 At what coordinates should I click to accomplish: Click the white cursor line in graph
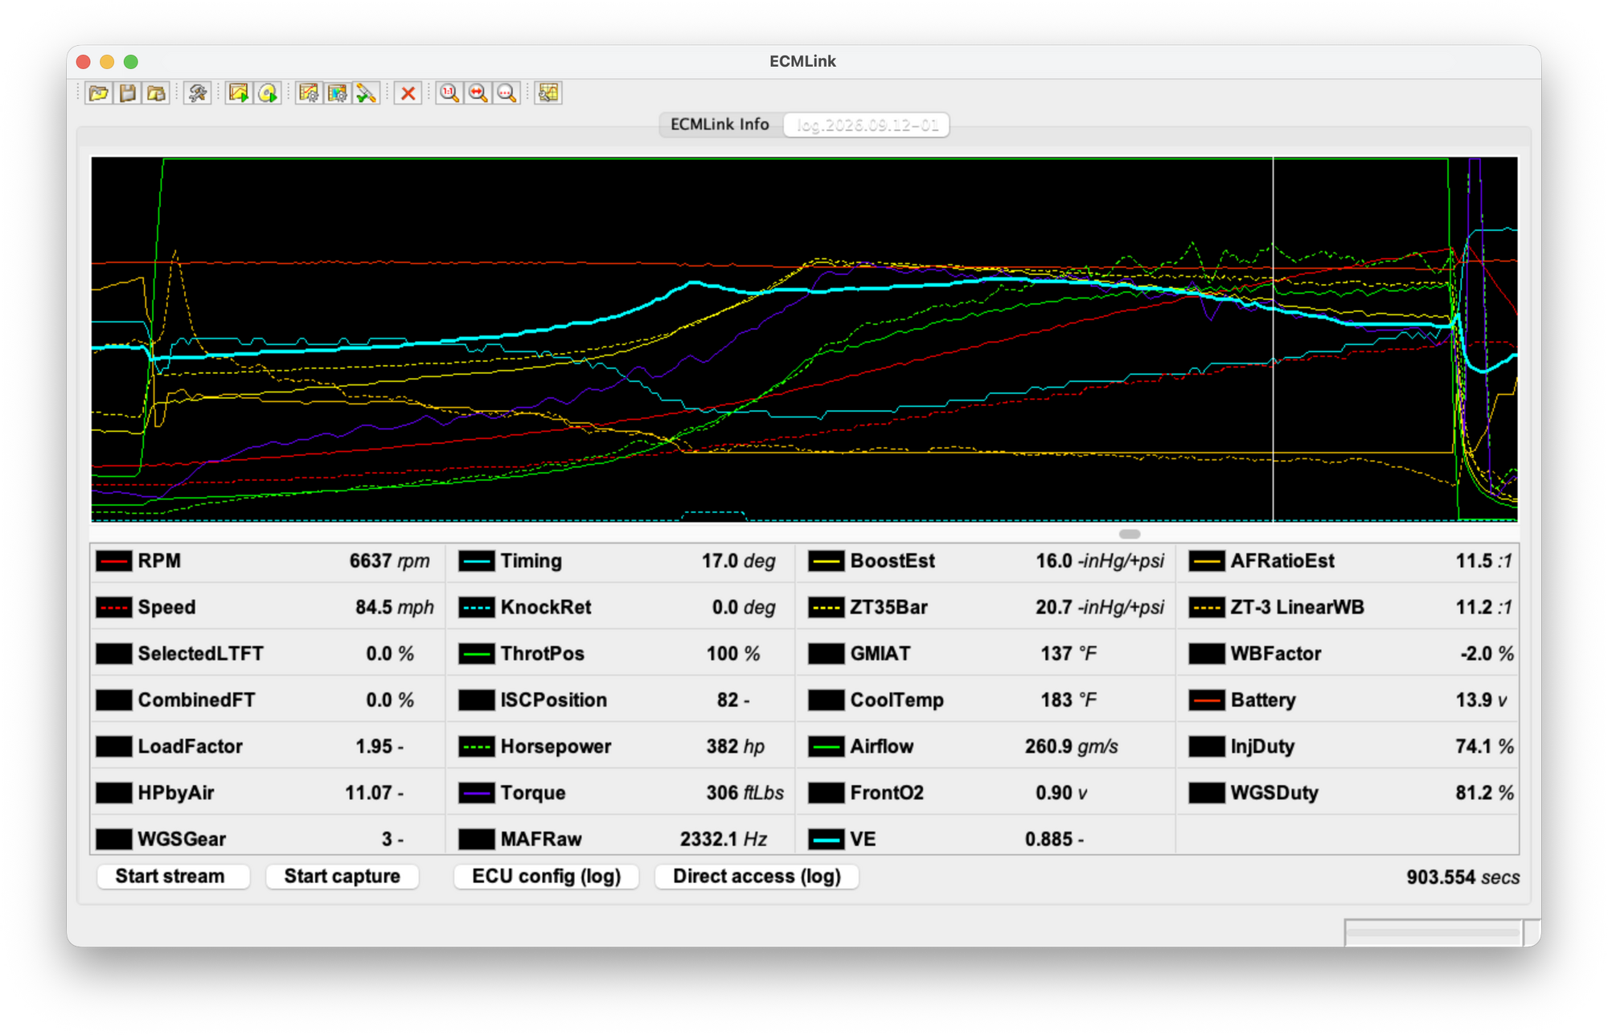pyautogui.click(x=1274, y=338)
